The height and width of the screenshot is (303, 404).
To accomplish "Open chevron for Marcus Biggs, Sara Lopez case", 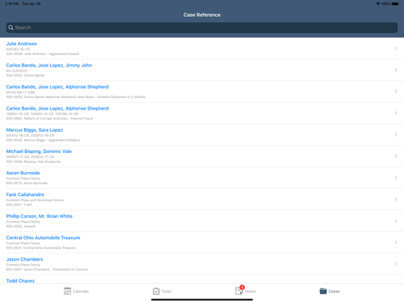I will coord(396,135).
